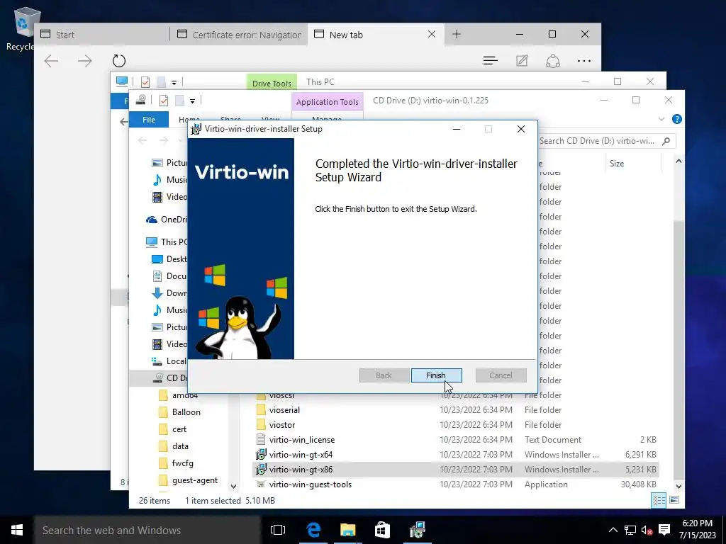The height and width of the screenshot is (544, 726).
Task: Click the installer icon on the taskbar
Action: click(417, 530)
